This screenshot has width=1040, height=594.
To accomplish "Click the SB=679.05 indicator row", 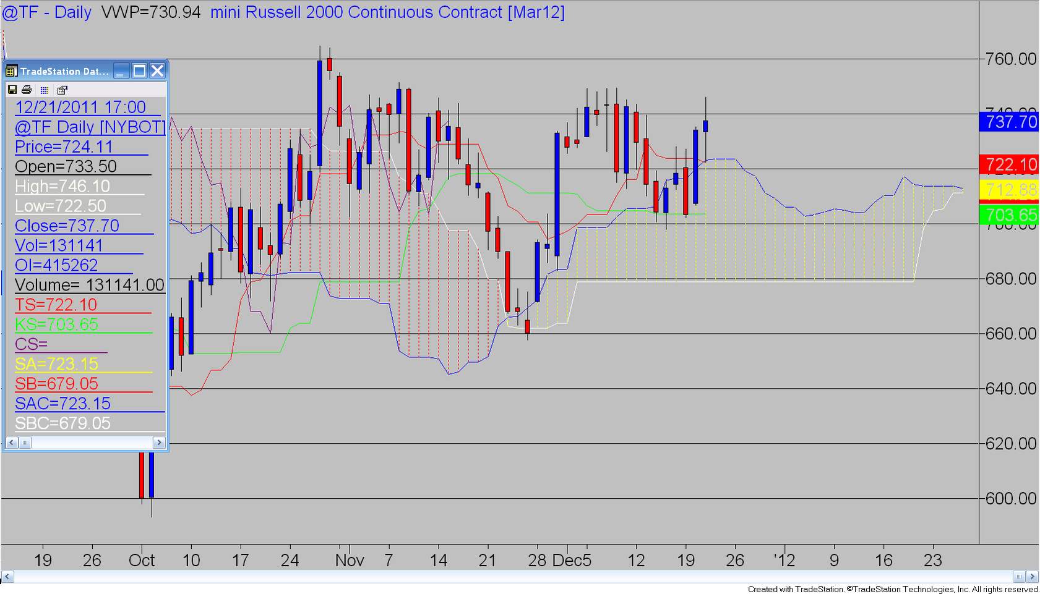I will pyautogui.click(x=56, y=384).
